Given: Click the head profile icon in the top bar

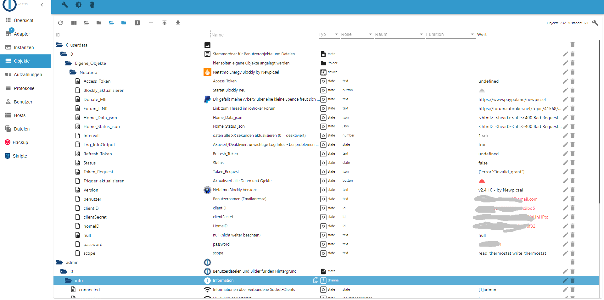Looking at the screenshot, I should 92,5.
